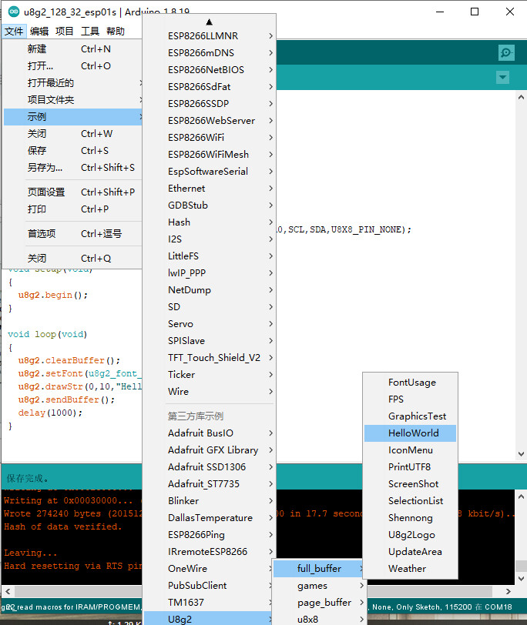
Task: Open the SelectionList example
Action: [x=410, y=500]
